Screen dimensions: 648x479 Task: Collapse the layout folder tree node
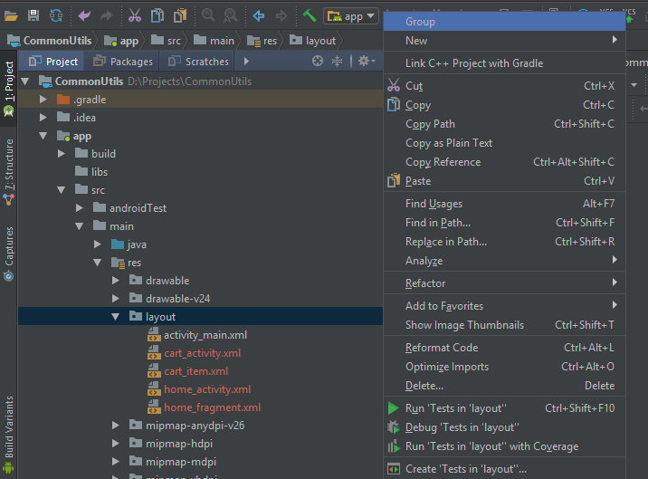(115, 317)
